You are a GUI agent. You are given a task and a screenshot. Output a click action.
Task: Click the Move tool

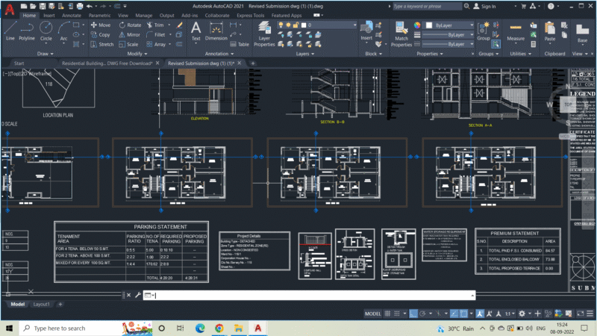101,25
